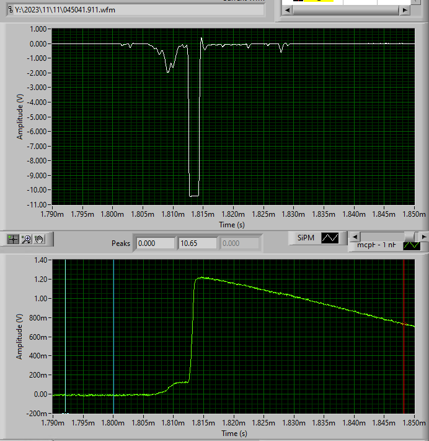Click the upper graph Amplitude (V) axis title
Screen dimensions: 429x441
pyautogui.click(x=20, y=117)
